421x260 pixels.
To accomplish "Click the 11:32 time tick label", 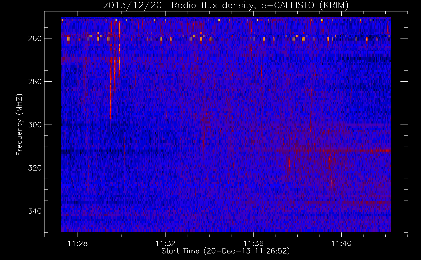I will coord(165,243).
